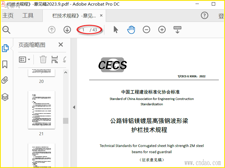This screenshot has width=225, height=168.
Task: Switch to the 主页 tab
Action: (8, 15)
